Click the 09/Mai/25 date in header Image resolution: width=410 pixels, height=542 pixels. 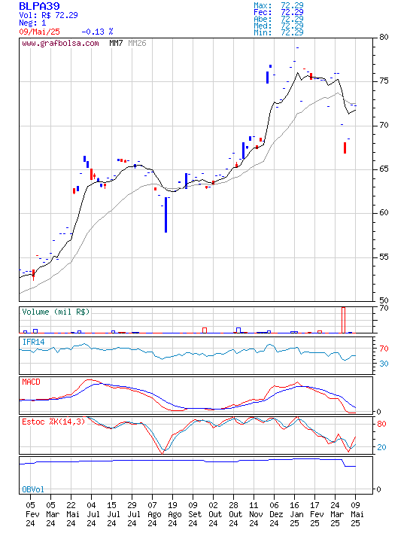click(x=39, y=32)
